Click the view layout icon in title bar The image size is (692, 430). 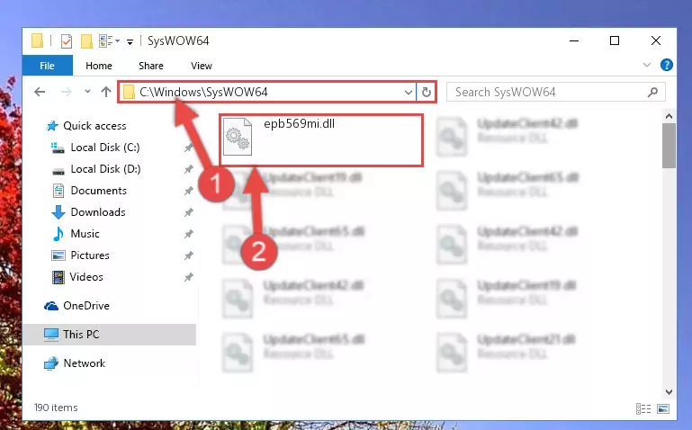(x=106, y=41)
